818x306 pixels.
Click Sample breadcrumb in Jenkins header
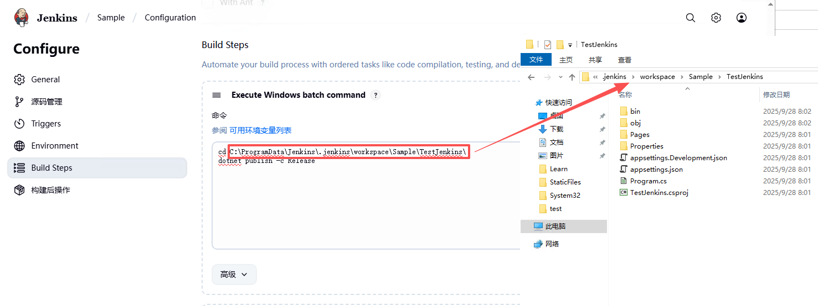[x=111, y=18]
